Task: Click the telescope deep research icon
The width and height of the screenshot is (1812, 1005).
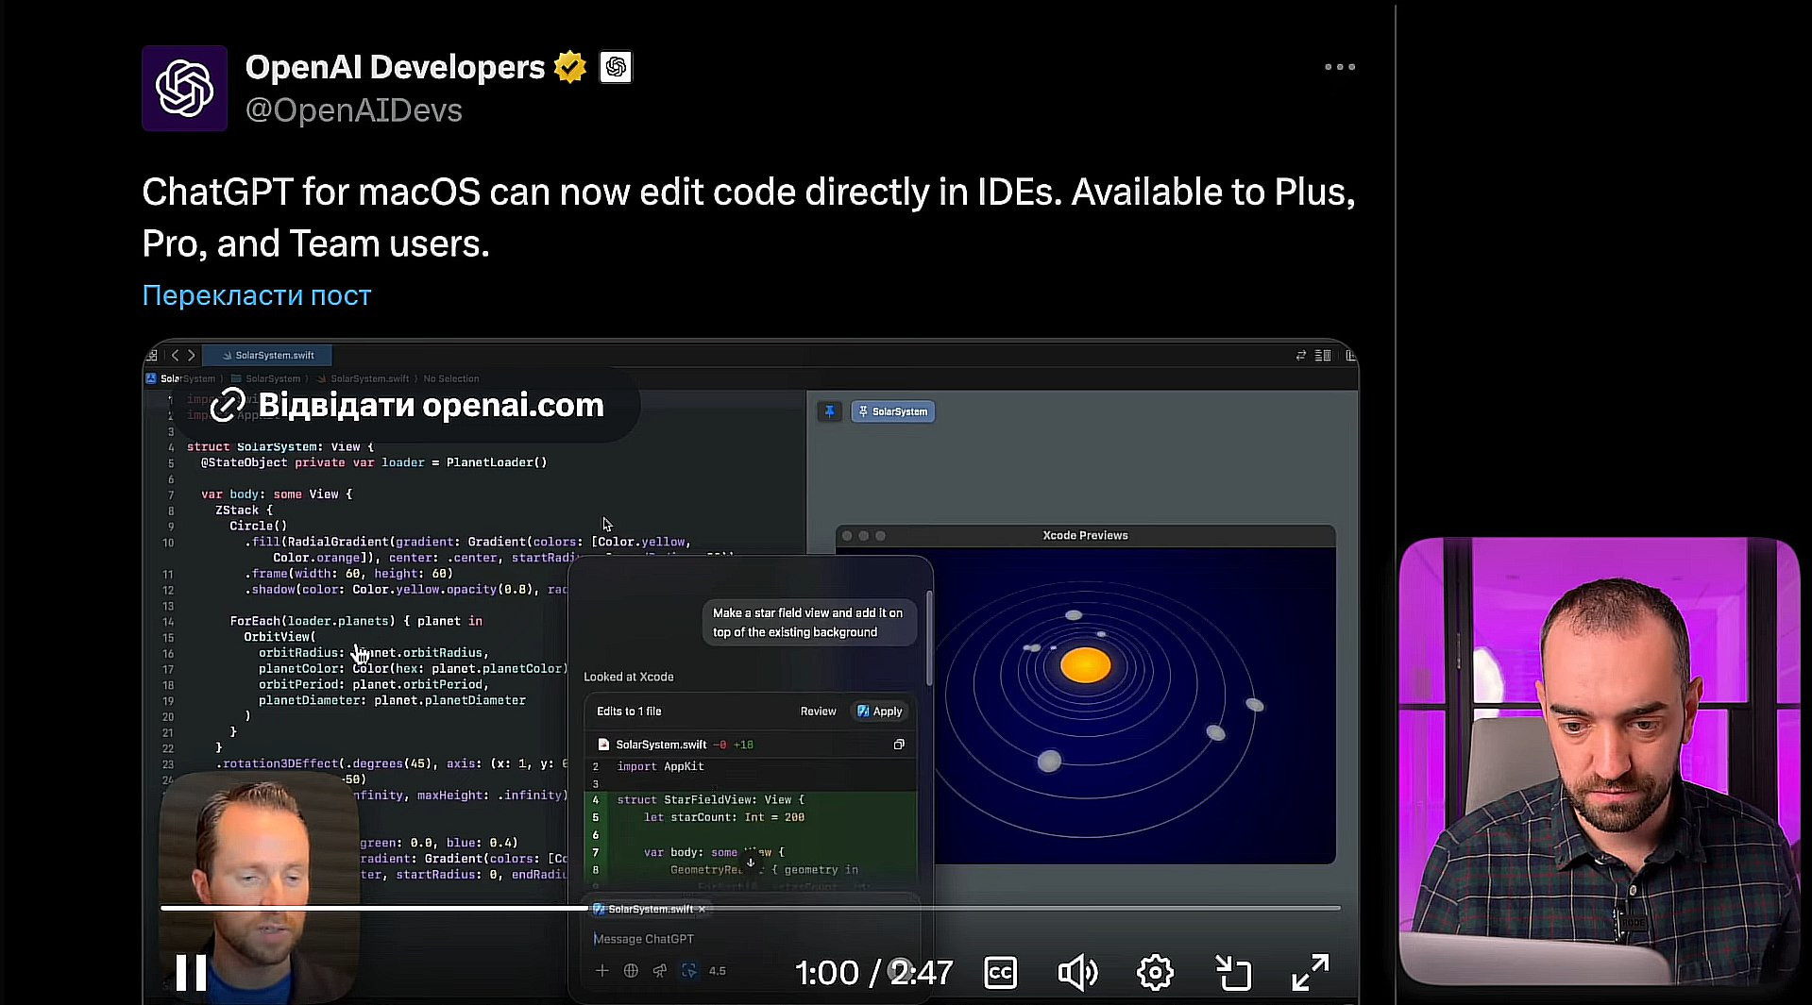Action: [x=660, y=970]
